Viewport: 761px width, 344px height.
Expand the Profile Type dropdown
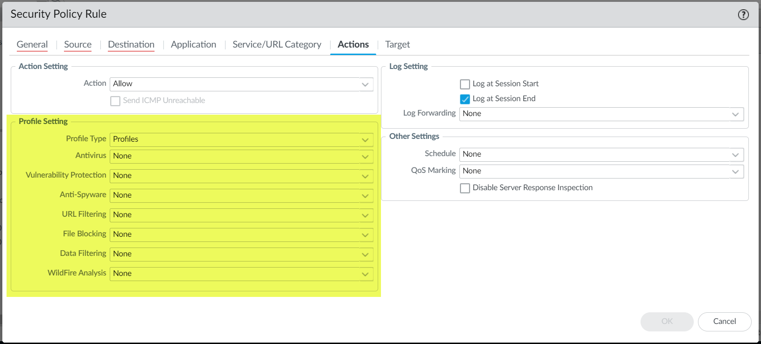click(x=366, y=140)
